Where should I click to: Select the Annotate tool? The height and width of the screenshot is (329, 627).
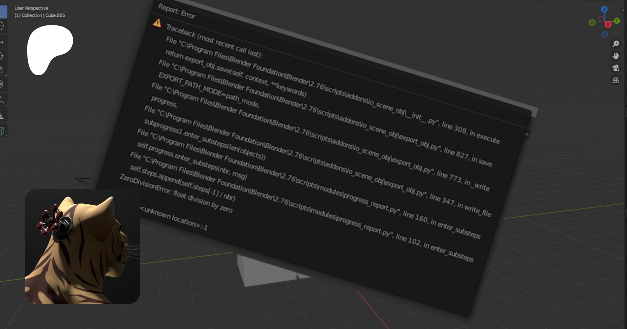click(2, 101)
